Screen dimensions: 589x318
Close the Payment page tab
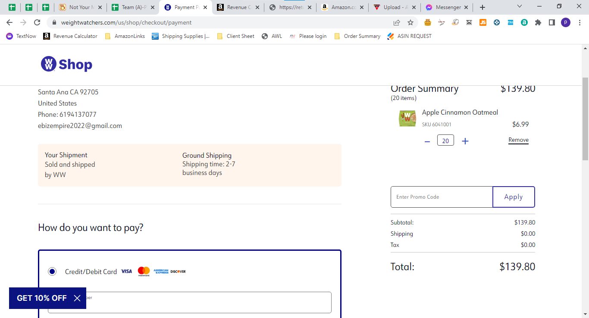click(205, 7)
